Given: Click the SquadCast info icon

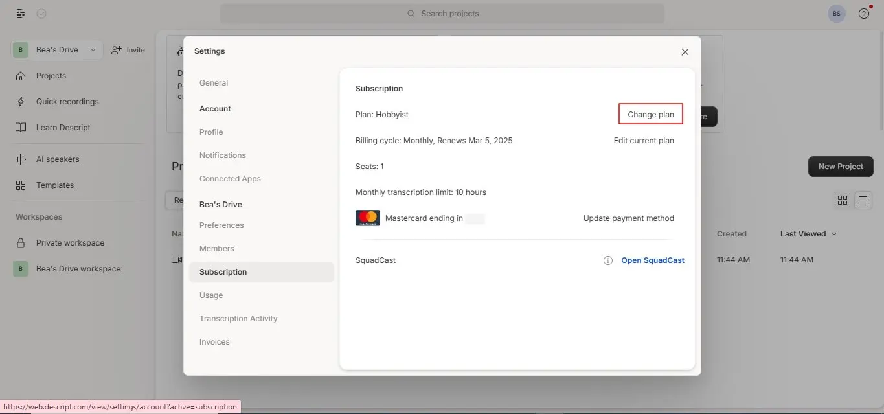Looking at the screenshot, I should click(x=608, y=260).
